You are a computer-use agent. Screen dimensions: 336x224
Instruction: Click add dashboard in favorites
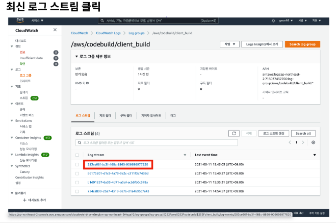(34, 200)
